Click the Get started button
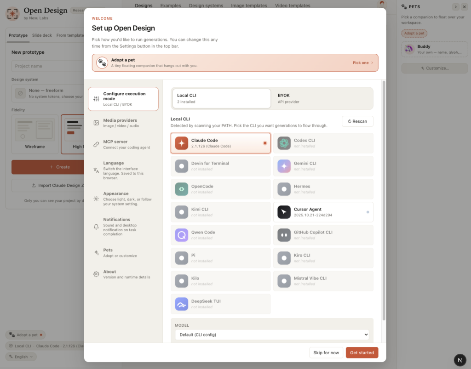 click(362, 352)
